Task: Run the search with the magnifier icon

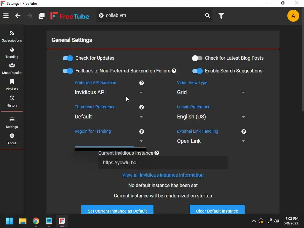Action: (207, 15)
